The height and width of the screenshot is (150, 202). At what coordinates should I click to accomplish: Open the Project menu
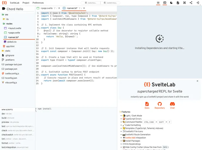coord(26,3)
